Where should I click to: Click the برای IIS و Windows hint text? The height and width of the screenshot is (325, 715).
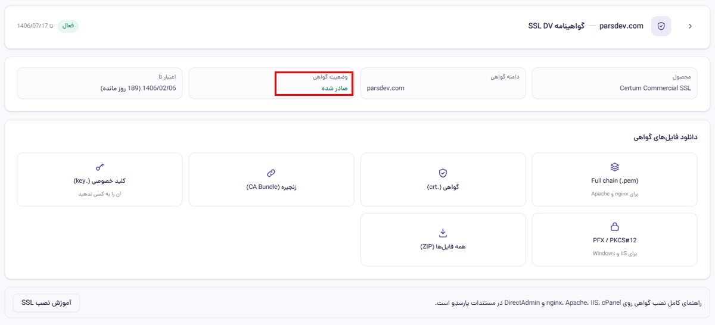(x=614, y=253)
